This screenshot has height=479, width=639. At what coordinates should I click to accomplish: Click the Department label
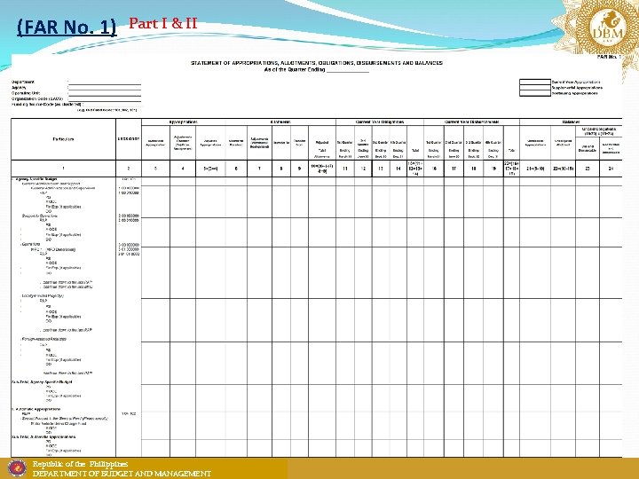click(23, 82)
